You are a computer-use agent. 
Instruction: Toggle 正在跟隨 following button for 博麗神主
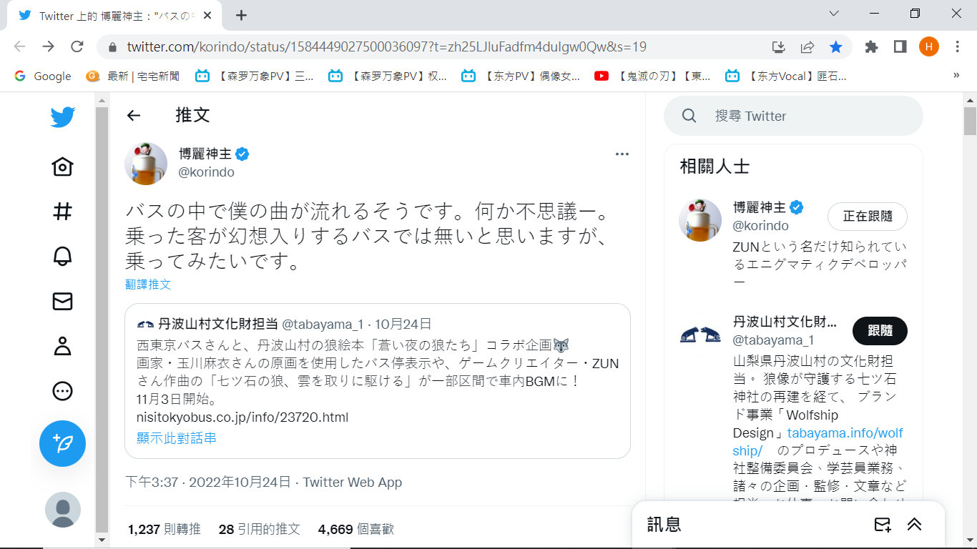pyautogui.click(x=867, y=217)
